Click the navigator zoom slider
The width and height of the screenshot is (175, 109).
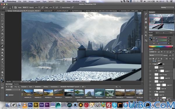(x=164, y=33)
